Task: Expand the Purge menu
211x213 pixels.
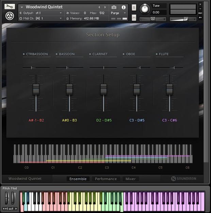Action: point(118,13)
